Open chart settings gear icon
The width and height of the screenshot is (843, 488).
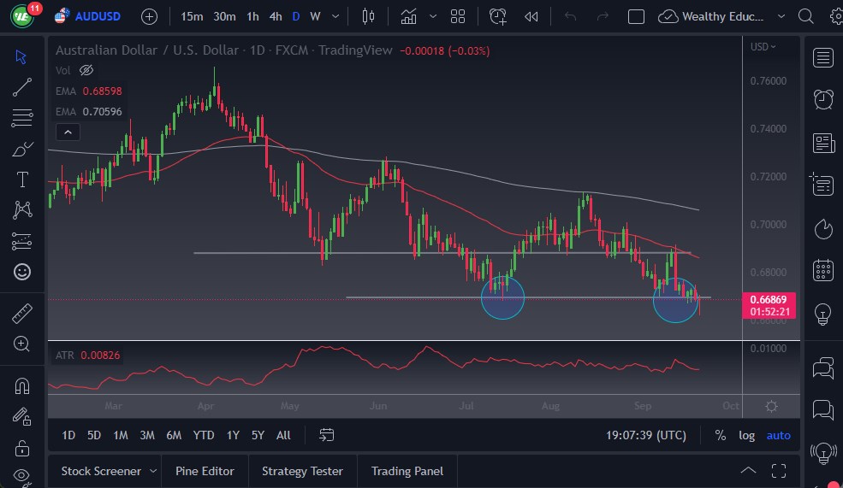click(x=771, y=407)
